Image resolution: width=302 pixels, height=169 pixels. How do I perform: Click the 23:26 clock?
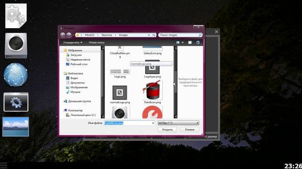click(293, 166)
